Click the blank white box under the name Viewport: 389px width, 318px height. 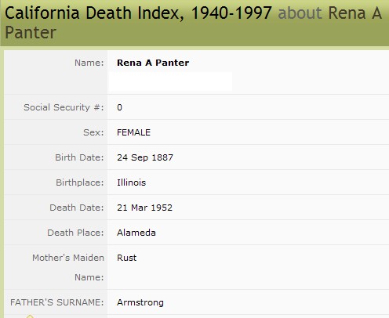[170, 81]
